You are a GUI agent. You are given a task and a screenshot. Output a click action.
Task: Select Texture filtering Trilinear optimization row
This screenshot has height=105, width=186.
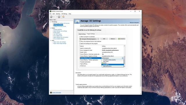(90, 60)
